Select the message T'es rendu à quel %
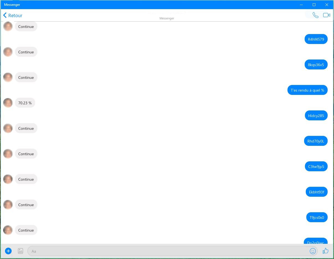Viewport: 334px width, 259px height. click(x=307, y=90)
